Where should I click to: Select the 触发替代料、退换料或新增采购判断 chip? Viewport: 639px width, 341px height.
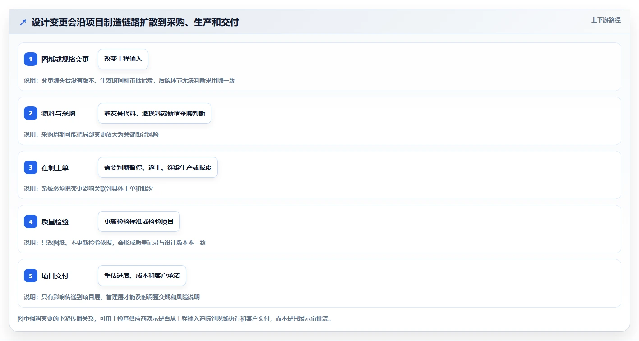pyautogui.click(x=155, y=113)
